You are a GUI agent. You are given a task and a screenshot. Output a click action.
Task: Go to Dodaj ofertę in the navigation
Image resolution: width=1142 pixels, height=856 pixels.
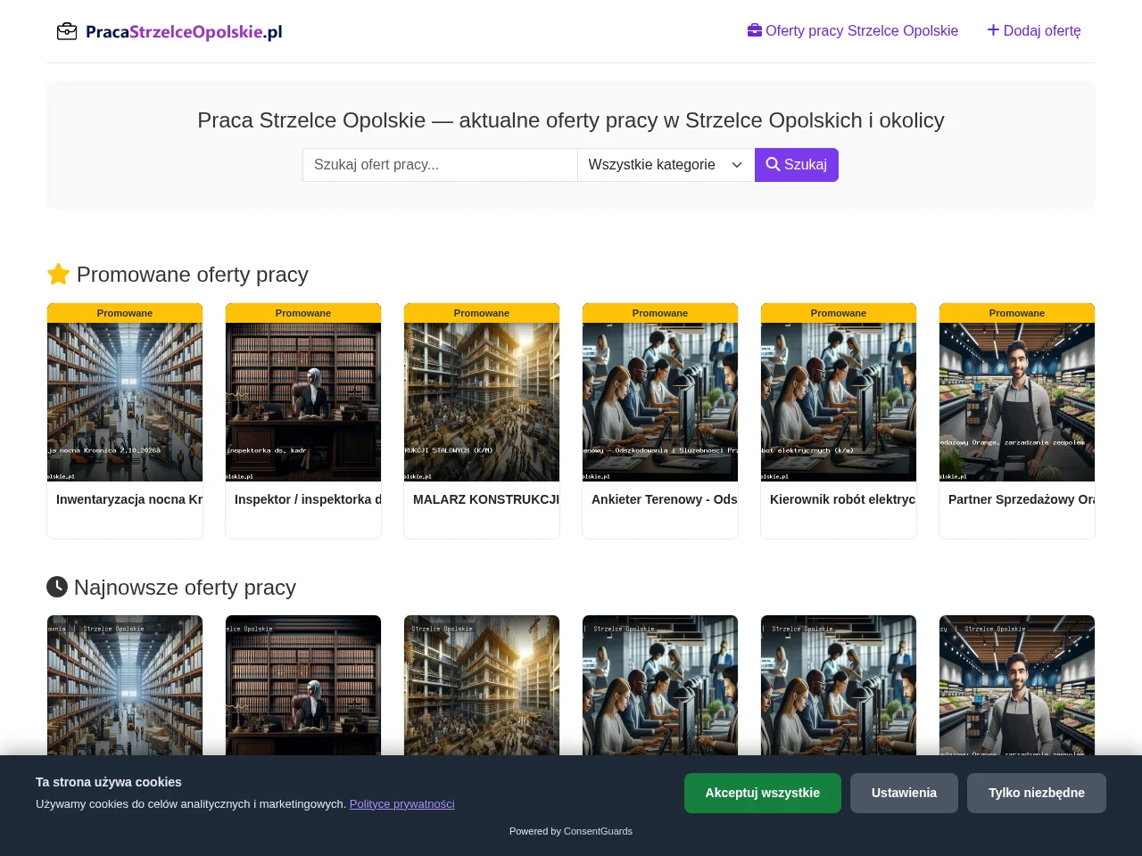[x=1034, y=30]
